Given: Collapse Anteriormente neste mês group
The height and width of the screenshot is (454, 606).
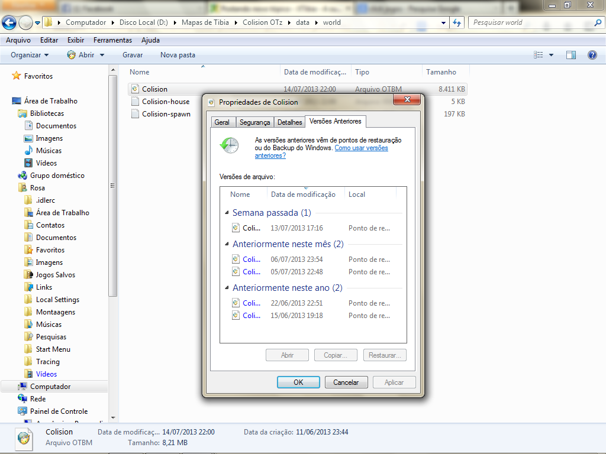Looking at the screenshot, I should pos(227,244).
